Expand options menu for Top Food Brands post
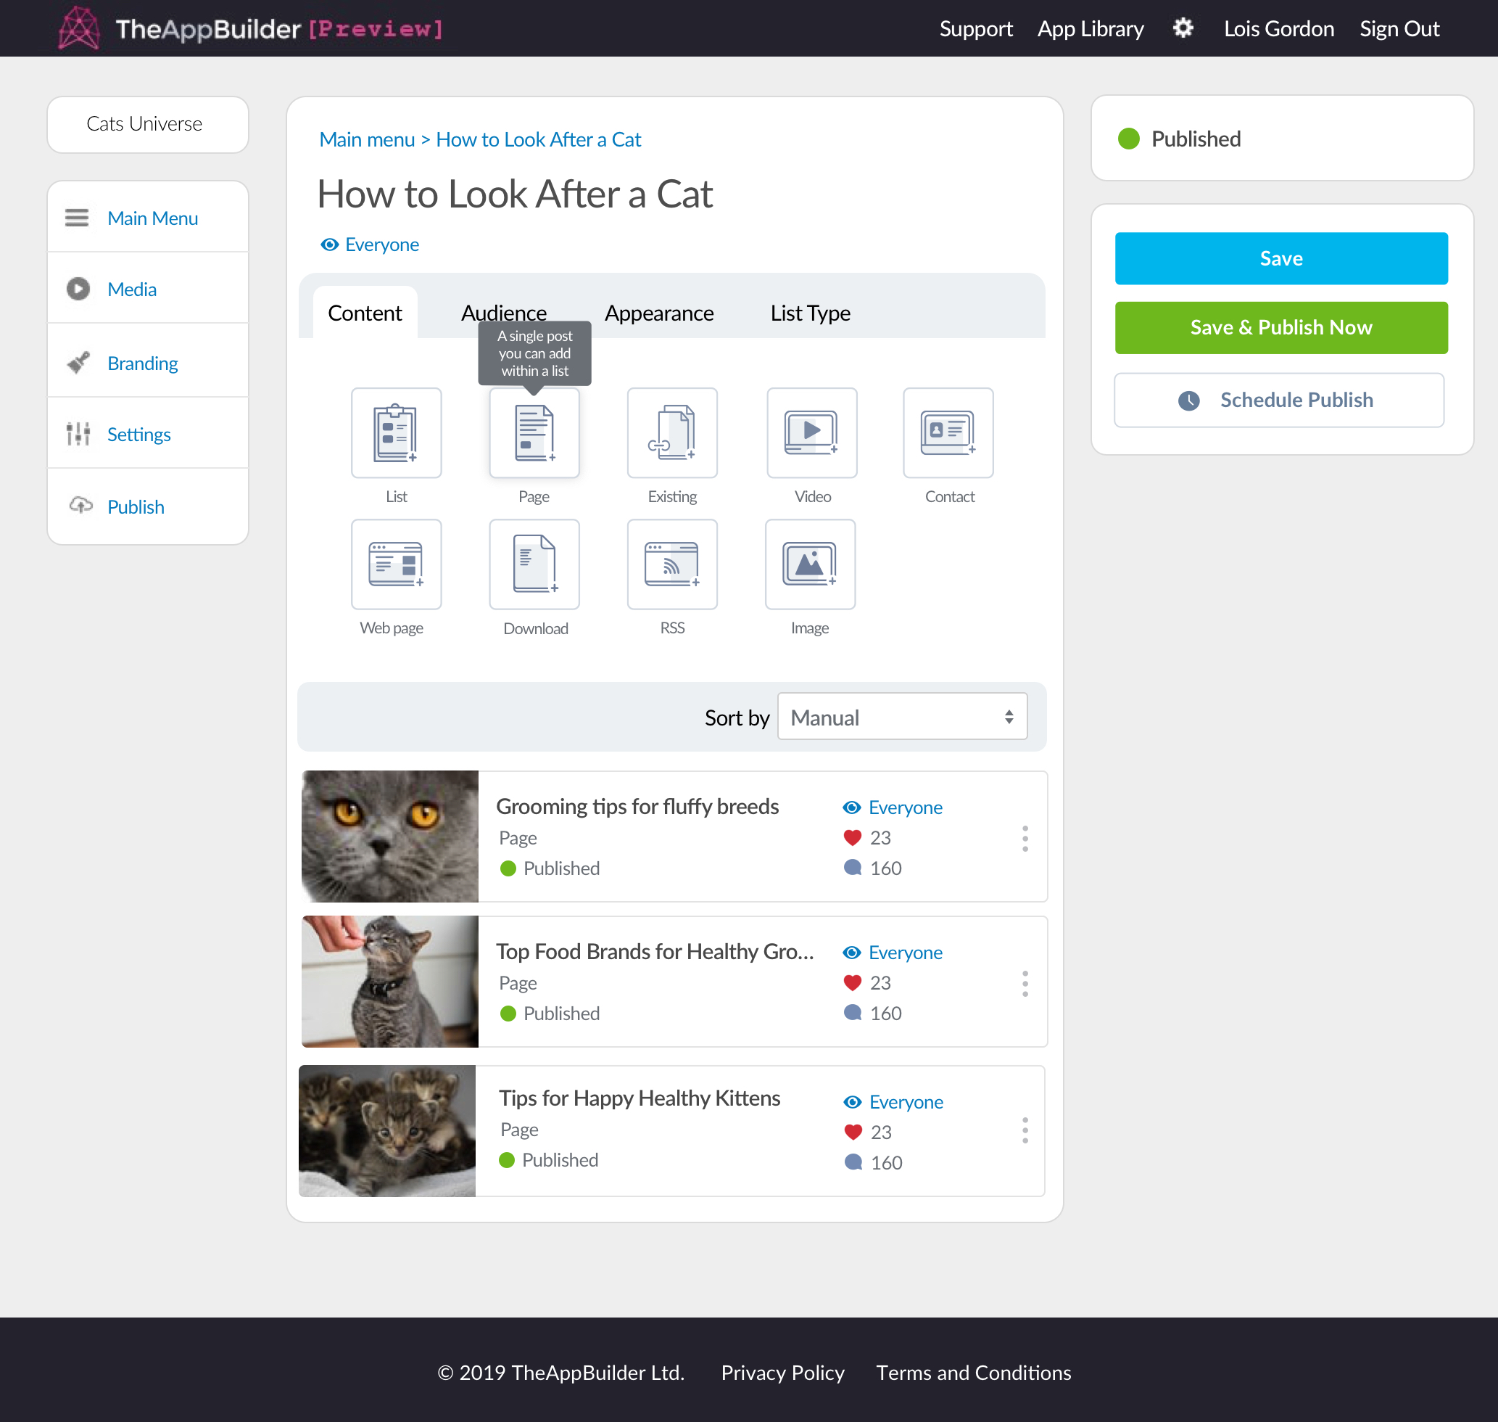This screenshot has width=1498, height=1422. pyautogui.click(x=1025, y=984)
